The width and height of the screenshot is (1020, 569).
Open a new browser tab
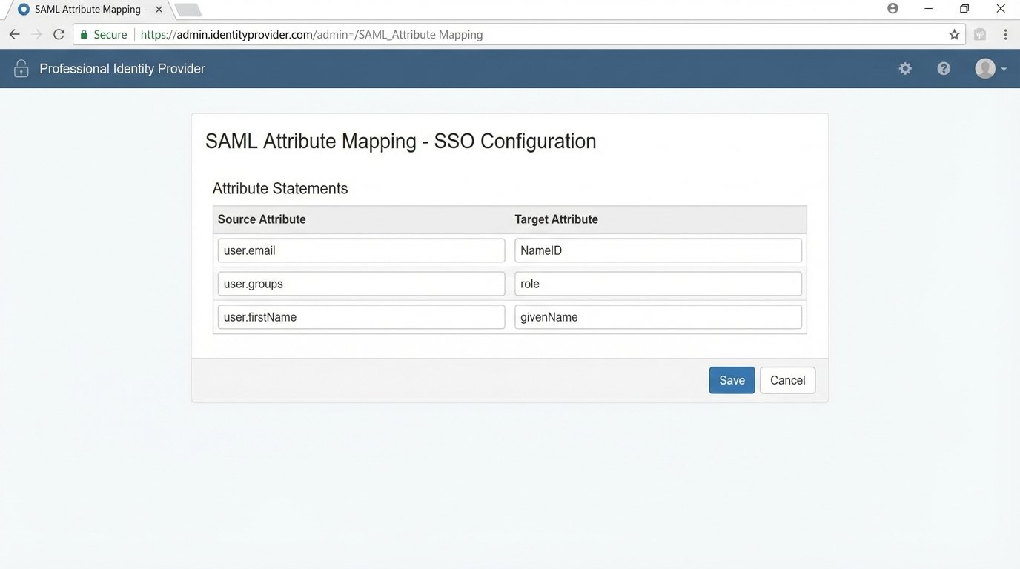(x=188, y=9)
